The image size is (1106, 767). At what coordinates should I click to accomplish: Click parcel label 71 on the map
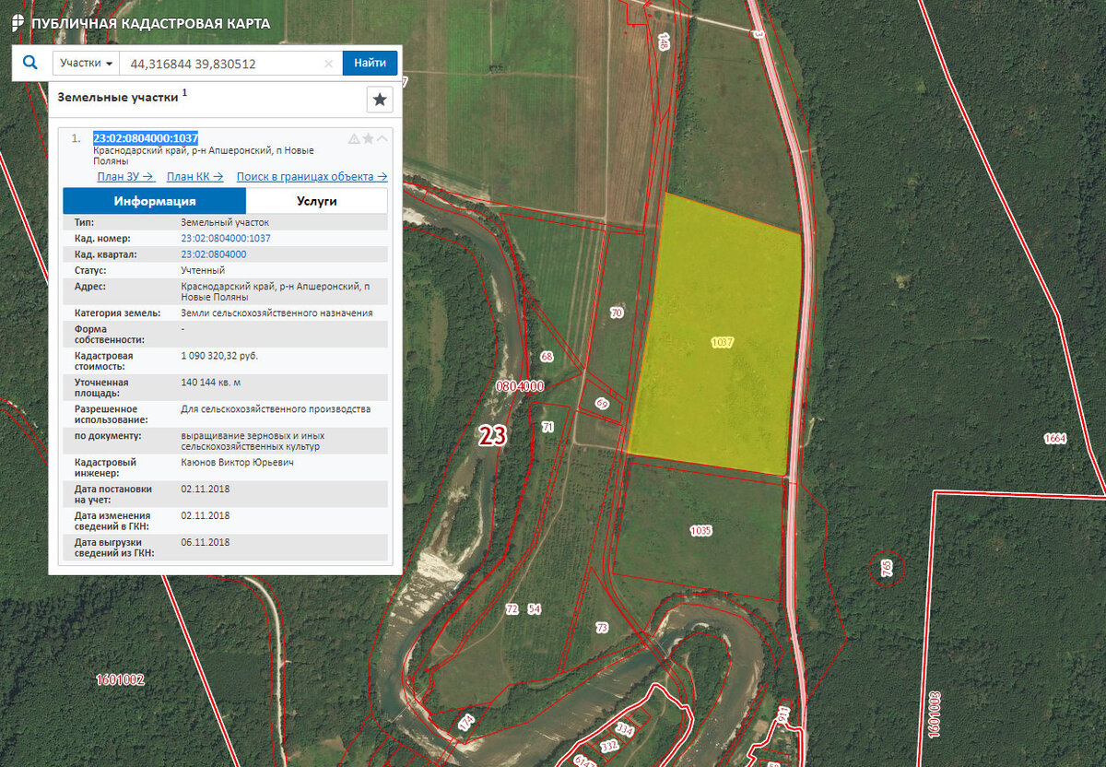click(547, 427)
